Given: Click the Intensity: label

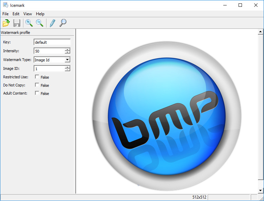Looking at the screenshot, I should coord(11,51).
